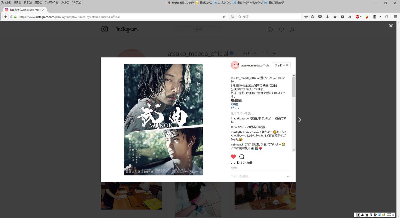Open commenter tlinai7206 profile
The height and width of the screenshot is (218, 400).
(x=238, y=127)
